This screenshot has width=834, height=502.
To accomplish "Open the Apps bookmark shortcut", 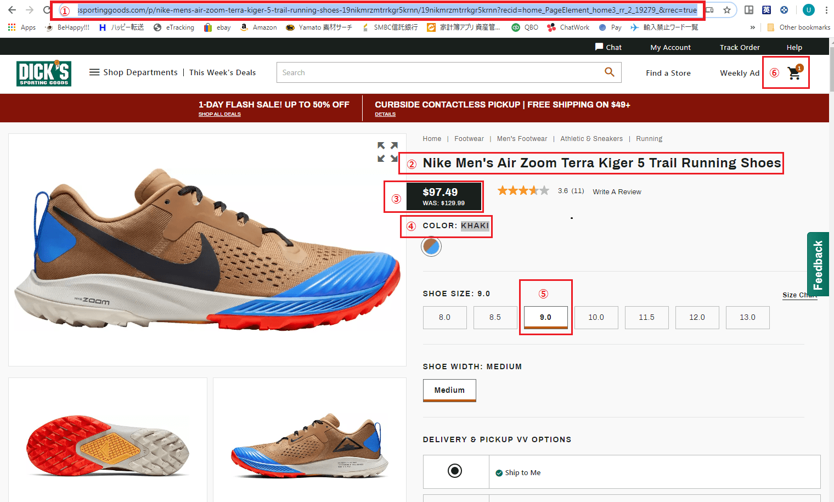I will tap(22, 27).
